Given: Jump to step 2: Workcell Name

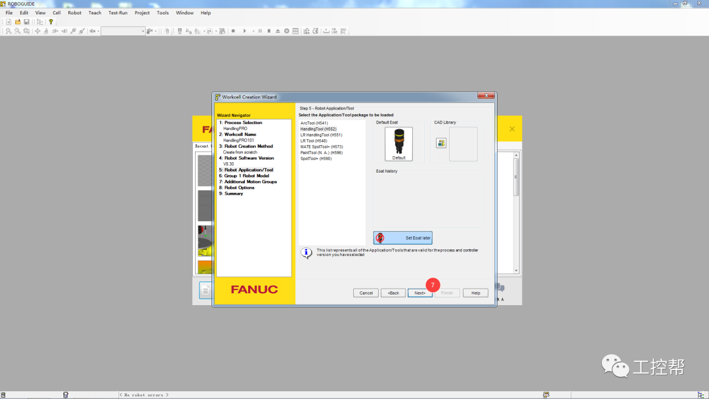Looking at the screenshot, I should pyautogui.click(x=238, y=135).
